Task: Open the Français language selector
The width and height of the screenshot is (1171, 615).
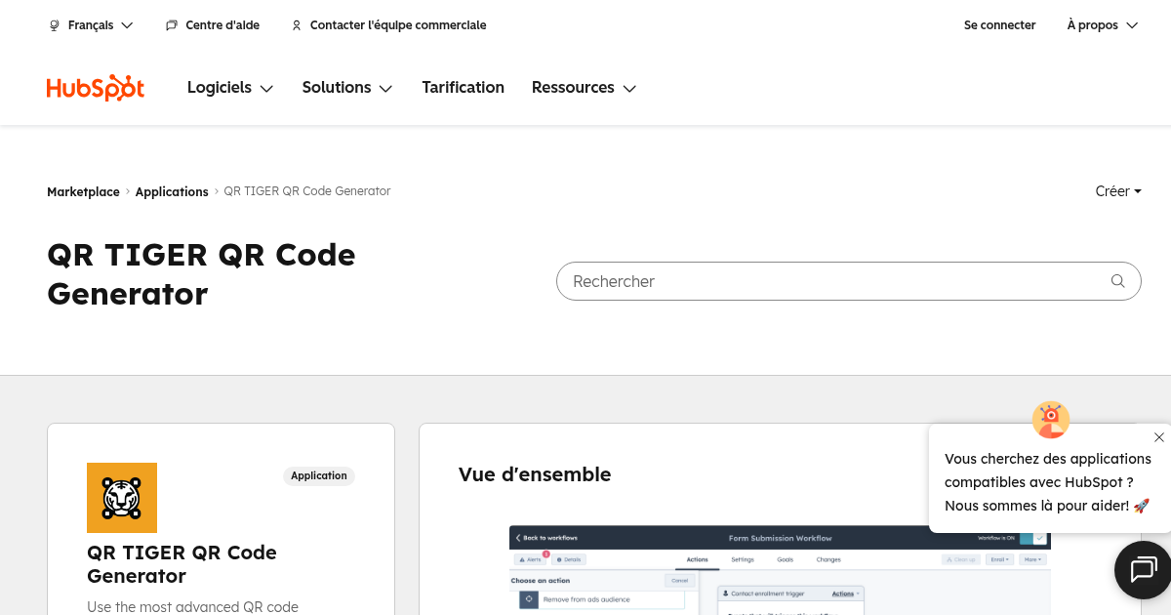Action: point(91,25)
